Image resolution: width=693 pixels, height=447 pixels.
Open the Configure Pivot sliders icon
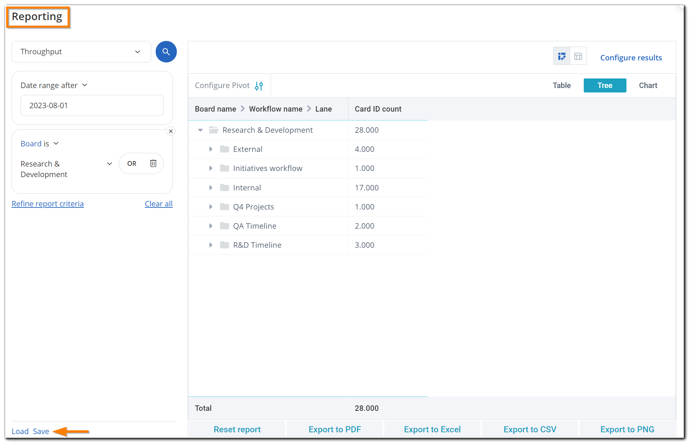click(259, 86)
